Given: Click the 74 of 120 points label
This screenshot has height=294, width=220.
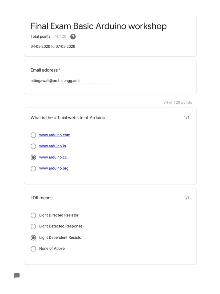Looking at the screenshot, I should (x=178, y=102).
